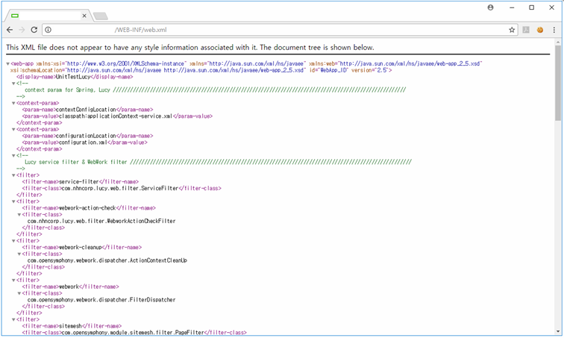Bookmark this page with the star icon
Image resolution: width=564 pixels, height=338 pixels.
click(512, 30)
